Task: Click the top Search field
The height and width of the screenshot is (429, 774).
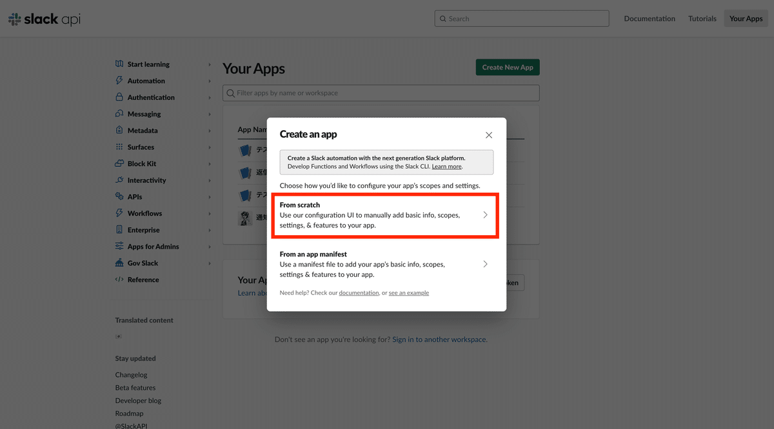Action: [522, 19]
